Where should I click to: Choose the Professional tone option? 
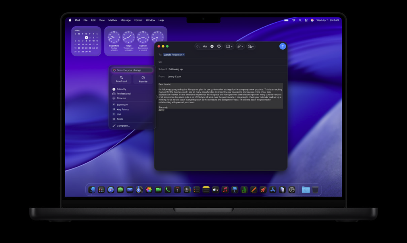point(124,94)
